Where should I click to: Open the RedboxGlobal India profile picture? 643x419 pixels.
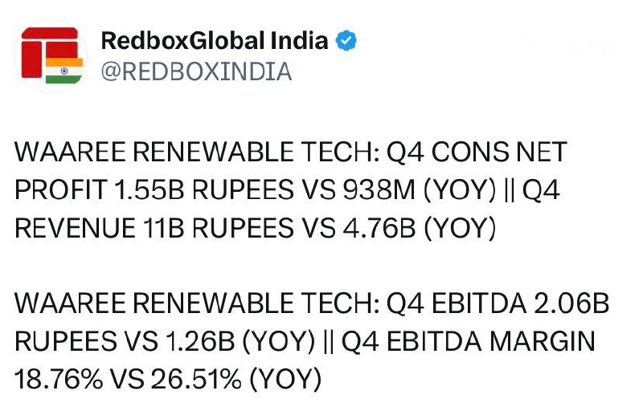coord(50,54)
